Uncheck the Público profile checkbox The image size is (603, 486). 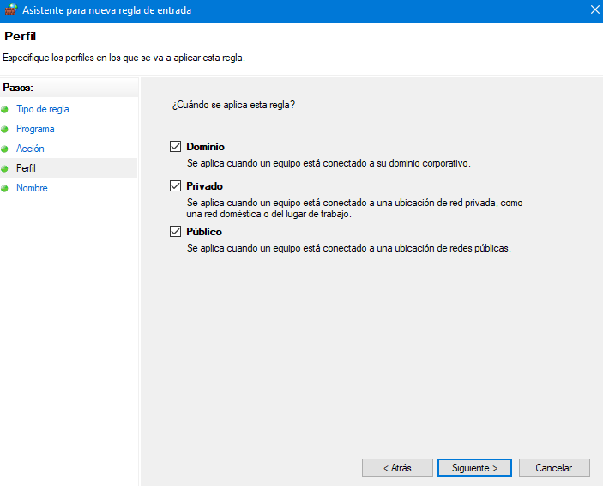coord(175,232)
